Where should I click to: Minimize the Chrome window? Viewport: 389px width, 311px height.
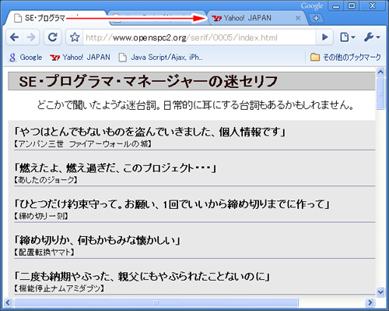point(336,6)
